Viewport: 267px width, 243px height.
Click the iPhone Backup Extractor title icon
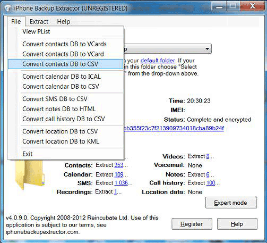coord(8,8)
